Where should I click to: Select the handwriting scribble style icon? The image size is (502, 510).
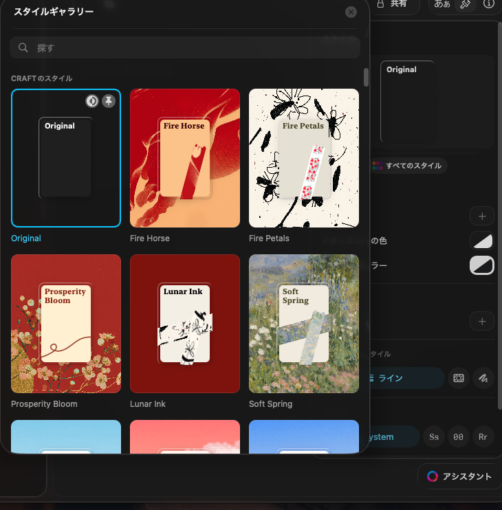click(x=483, y=378)
